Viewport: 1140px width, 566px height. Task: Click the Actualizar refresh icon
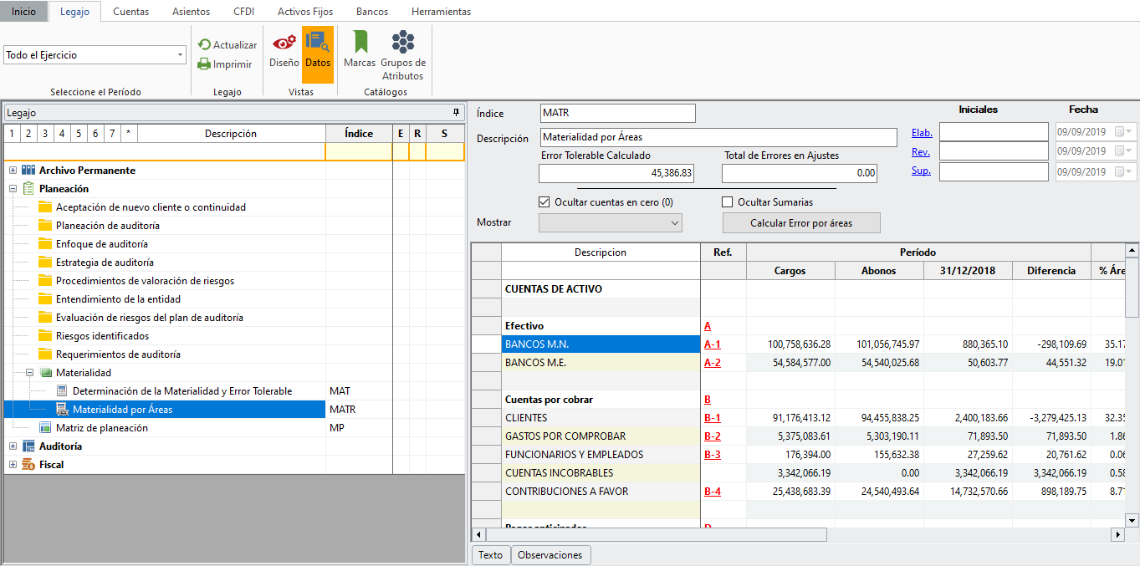pyautogui.click(x=204, y=45)
